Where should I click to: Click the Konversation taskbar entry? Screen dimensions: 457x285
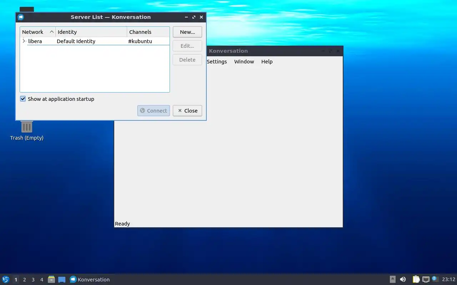[x=90, y=279]
